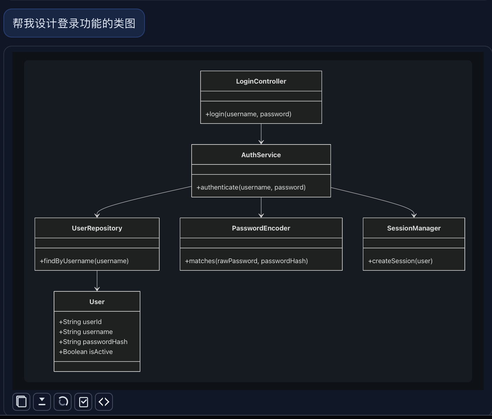This screenshot has height=419, width=492.
Task: Click the UserRepository class header
Action: pyautogui.click(x=97, y=228)
